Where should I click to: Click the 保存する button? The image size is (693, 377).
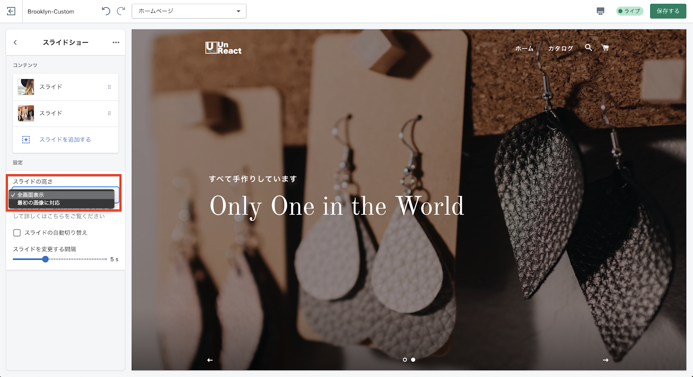point(668,11)
